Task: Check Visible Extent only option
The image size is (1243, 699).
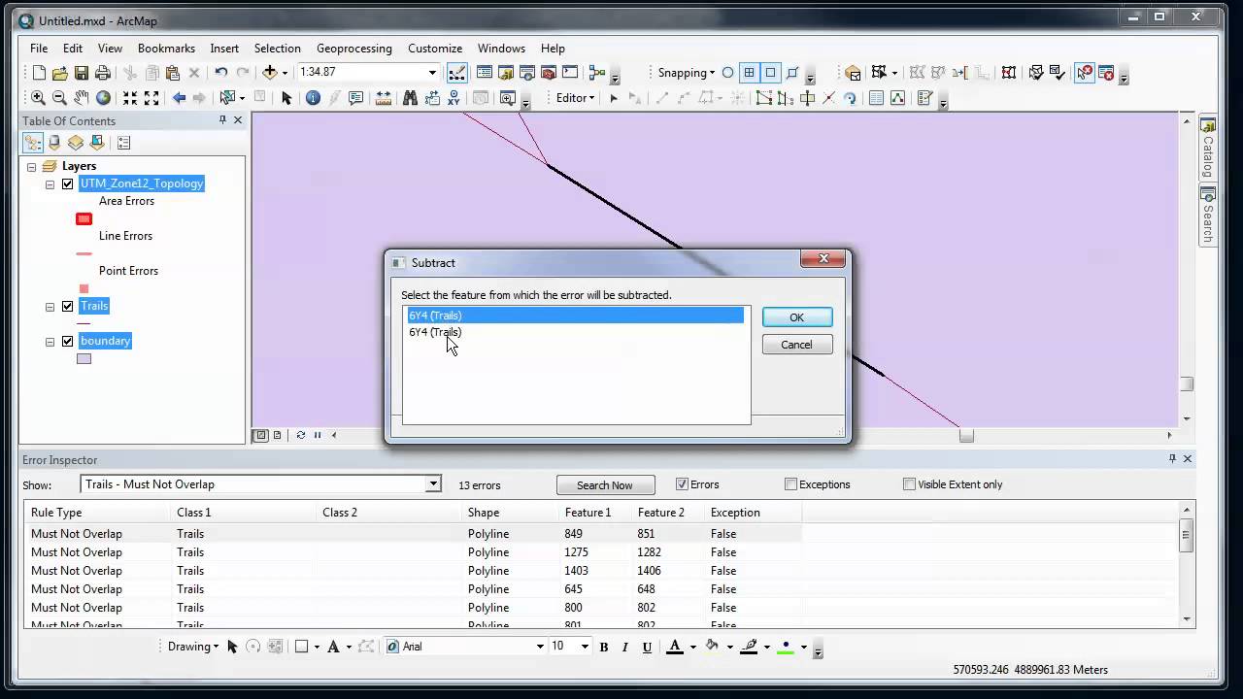Action: 909,484
